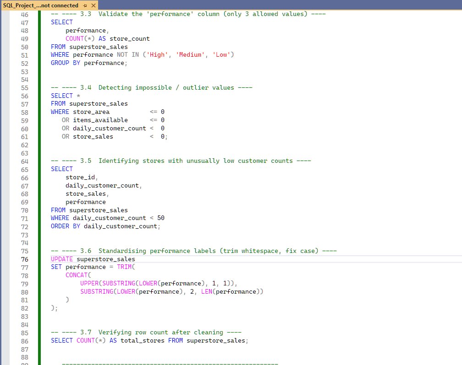Click the COUNT(*) function on line 49
Viewport: 462px width, 365px height.
80,38
